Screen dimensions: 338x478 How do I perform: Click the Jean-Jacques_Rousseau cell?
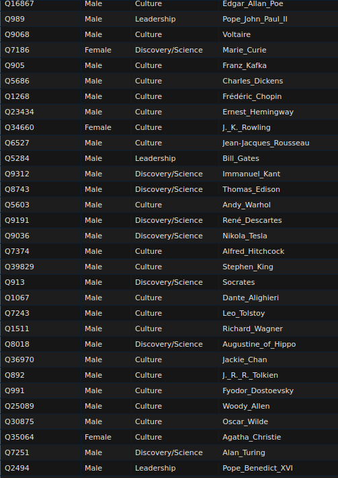click(278, 143)
